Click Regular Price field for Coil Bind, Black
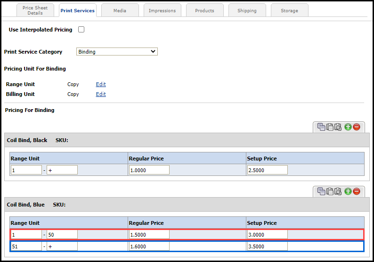This screenshot has width=374, height=262. pos(149,170)
